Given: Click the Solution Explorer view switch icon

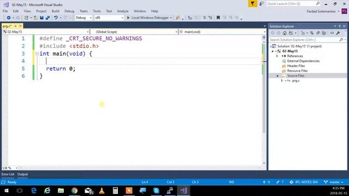Looking at the screenshot, I should 291,33.
